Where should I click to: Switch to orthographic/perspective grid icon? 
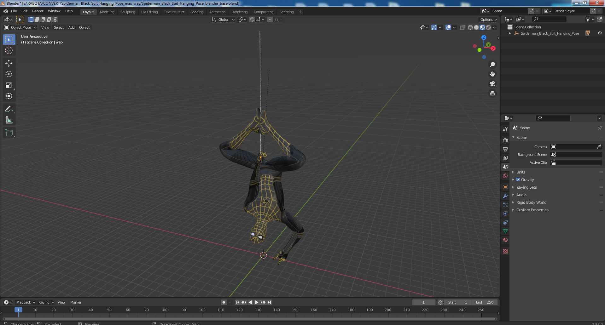492,94
